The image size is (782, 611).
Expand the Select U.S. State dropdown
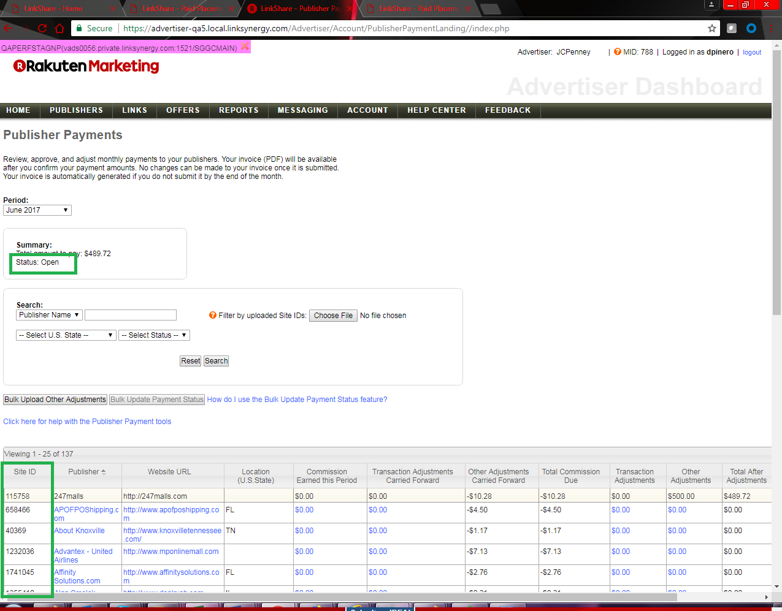pyautogui.click(x=66, y=335)
